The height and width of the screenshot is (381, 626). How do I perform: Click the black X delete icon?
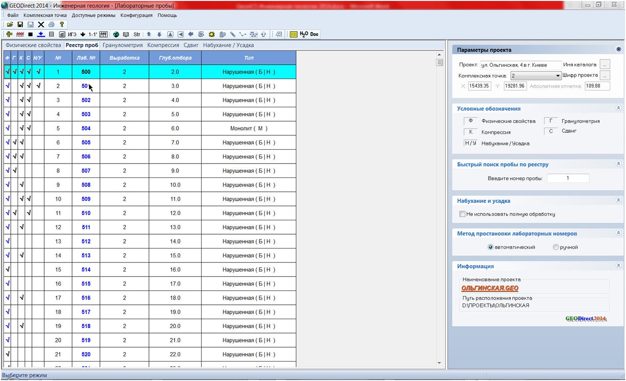41,24
